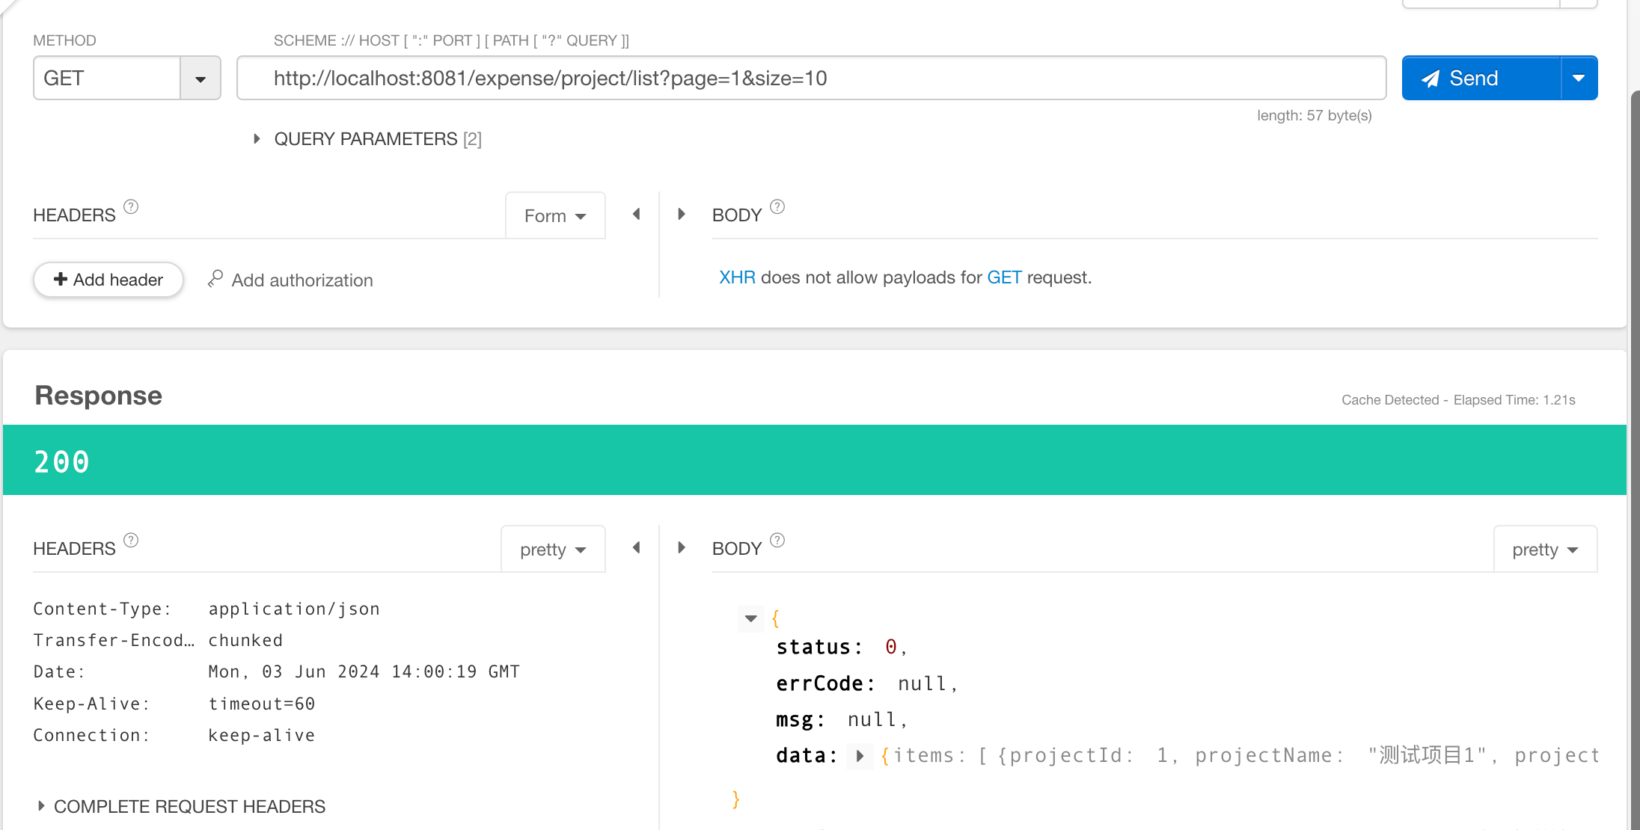This screenshot has width=1640, height=830.
Task: Click help icon next to request HEADERS
Action: coord(131,207)
